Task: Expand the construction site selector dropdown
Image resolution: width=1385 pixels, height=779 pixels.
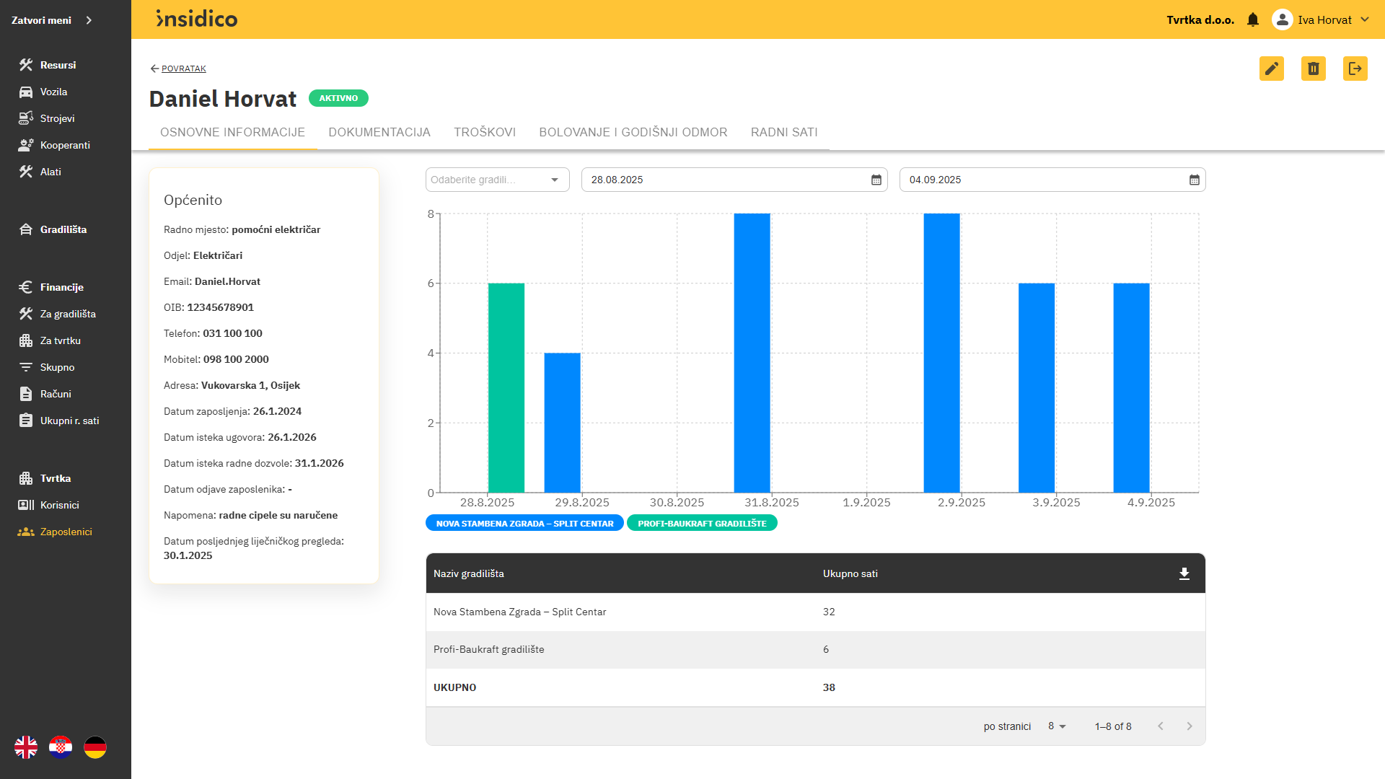Action: point(497,180)
